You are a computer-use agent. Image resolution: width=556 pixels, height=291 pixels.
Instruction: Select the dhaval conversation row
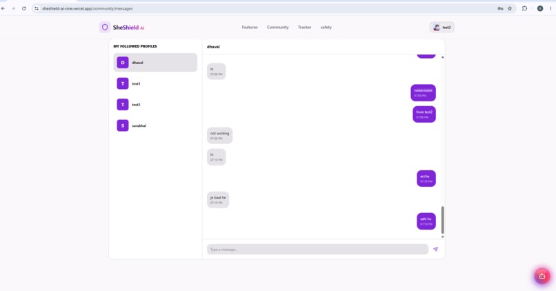pos(155,62)
